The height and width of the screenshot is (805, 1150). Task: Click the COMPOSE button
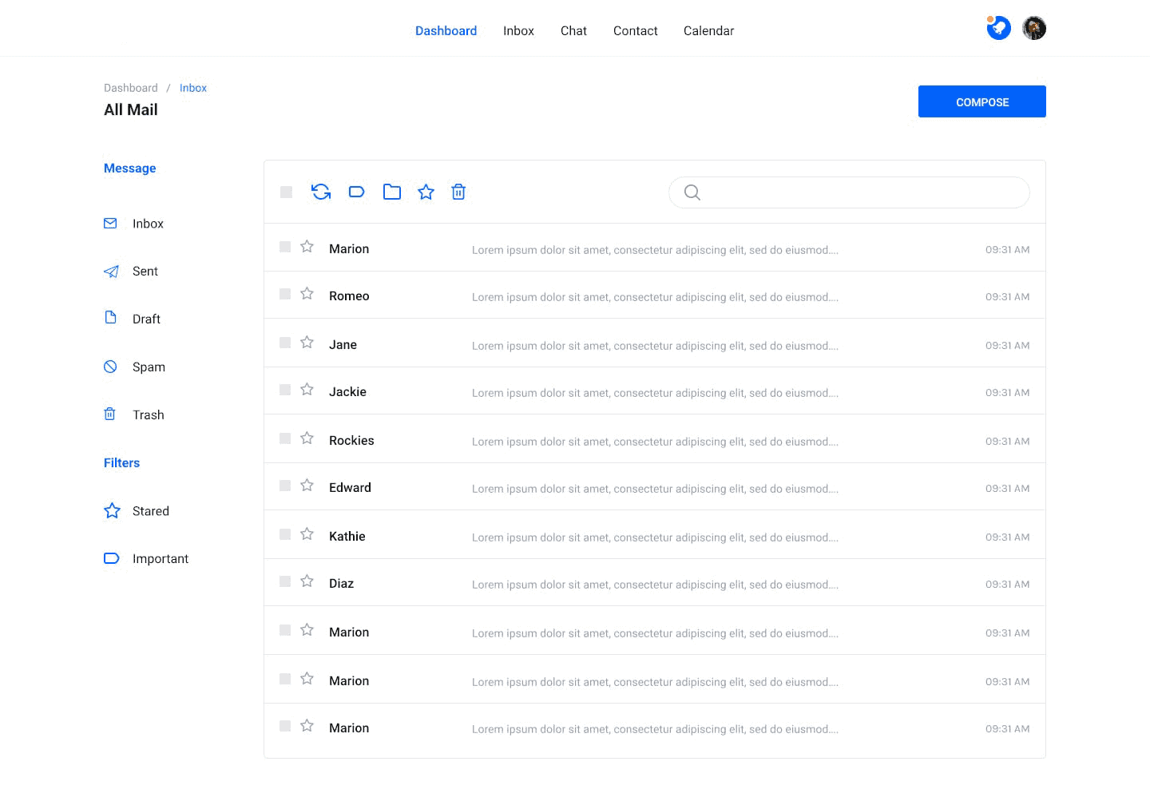point(981,101)
